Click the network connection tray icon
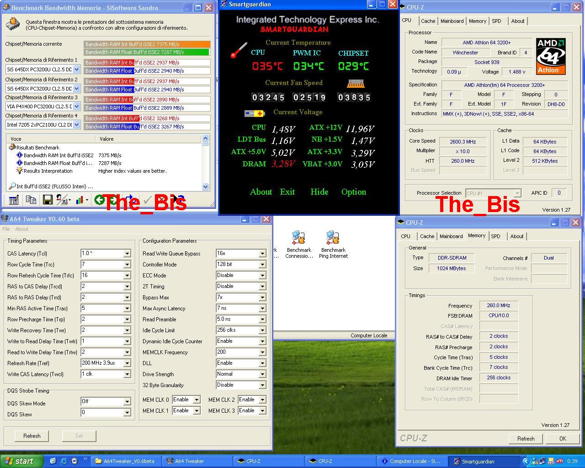This screenshot has width=585, height=468. click(x=542, y=461)
